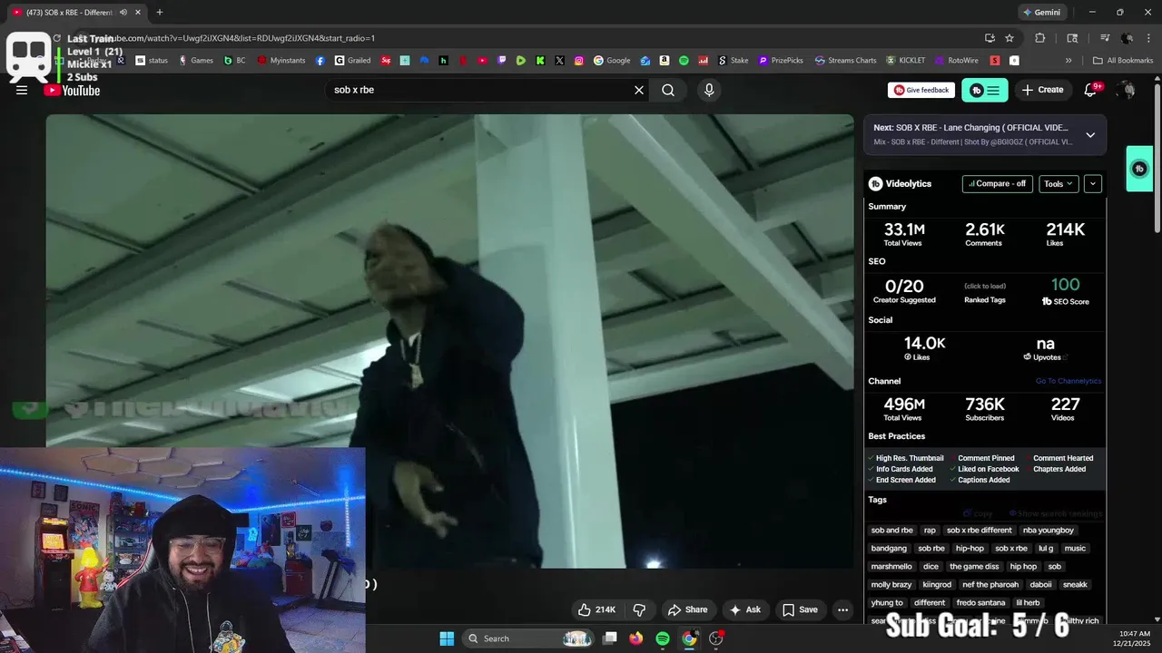1162x653 pixels.
Task: Open the Facebook bookmark icon
Action: pyautogui.click(x=320, y=61)
